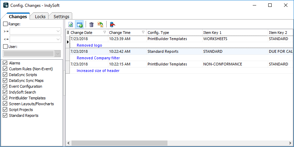Sort by Config. Type column header
The height and width of the screenshot is (147, 294).
pos(174,33)
